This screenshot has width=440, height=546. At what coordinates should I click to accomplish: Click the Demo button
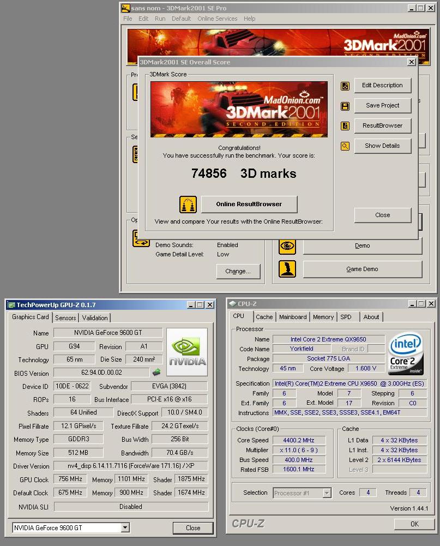coord(363,246)
